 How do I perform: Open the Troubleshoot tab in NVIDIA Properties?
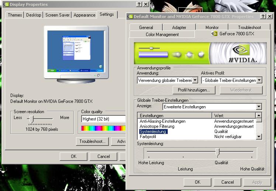click(249, 27)
